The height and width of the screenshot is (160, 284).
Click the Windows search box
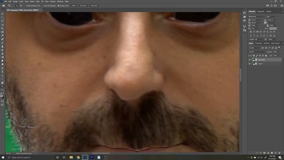coord(30,157)
